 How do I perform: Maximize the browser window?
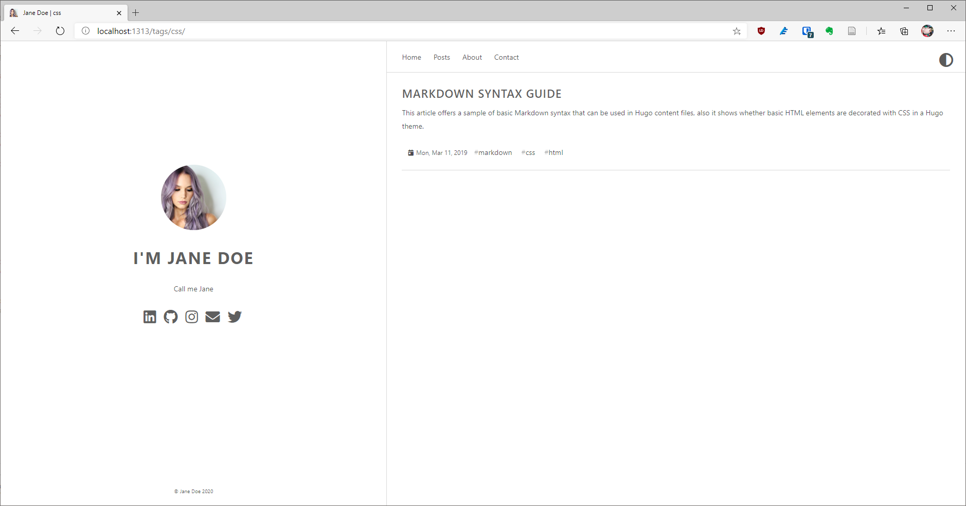click(930, 8)
